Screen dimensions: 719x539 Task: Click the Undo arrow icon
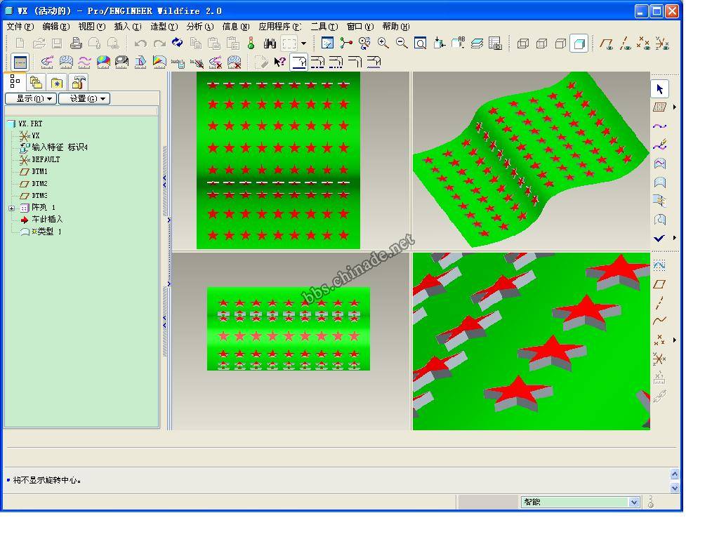[140, 44]
